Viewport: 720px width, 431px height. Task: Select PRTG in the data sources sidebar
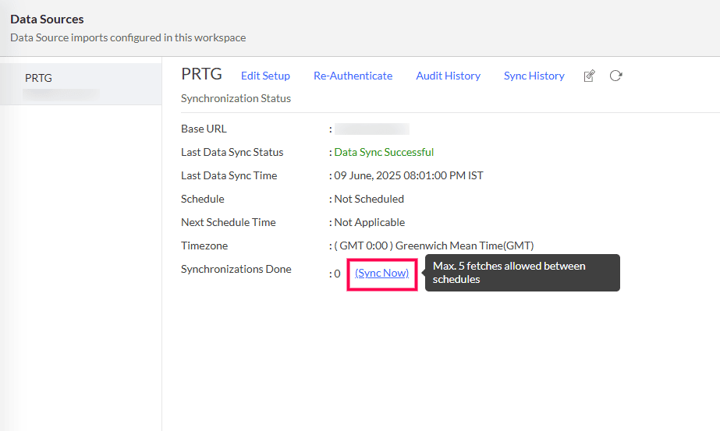38,78
